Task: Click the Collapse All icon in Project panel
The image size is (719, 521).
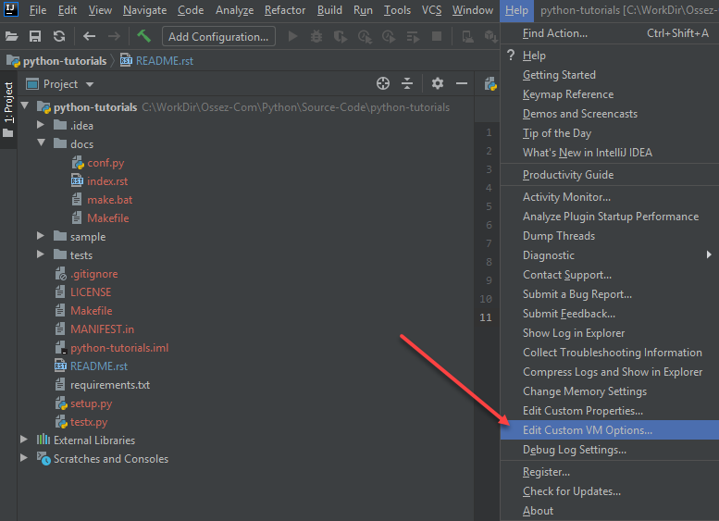Action: point(407,83)
